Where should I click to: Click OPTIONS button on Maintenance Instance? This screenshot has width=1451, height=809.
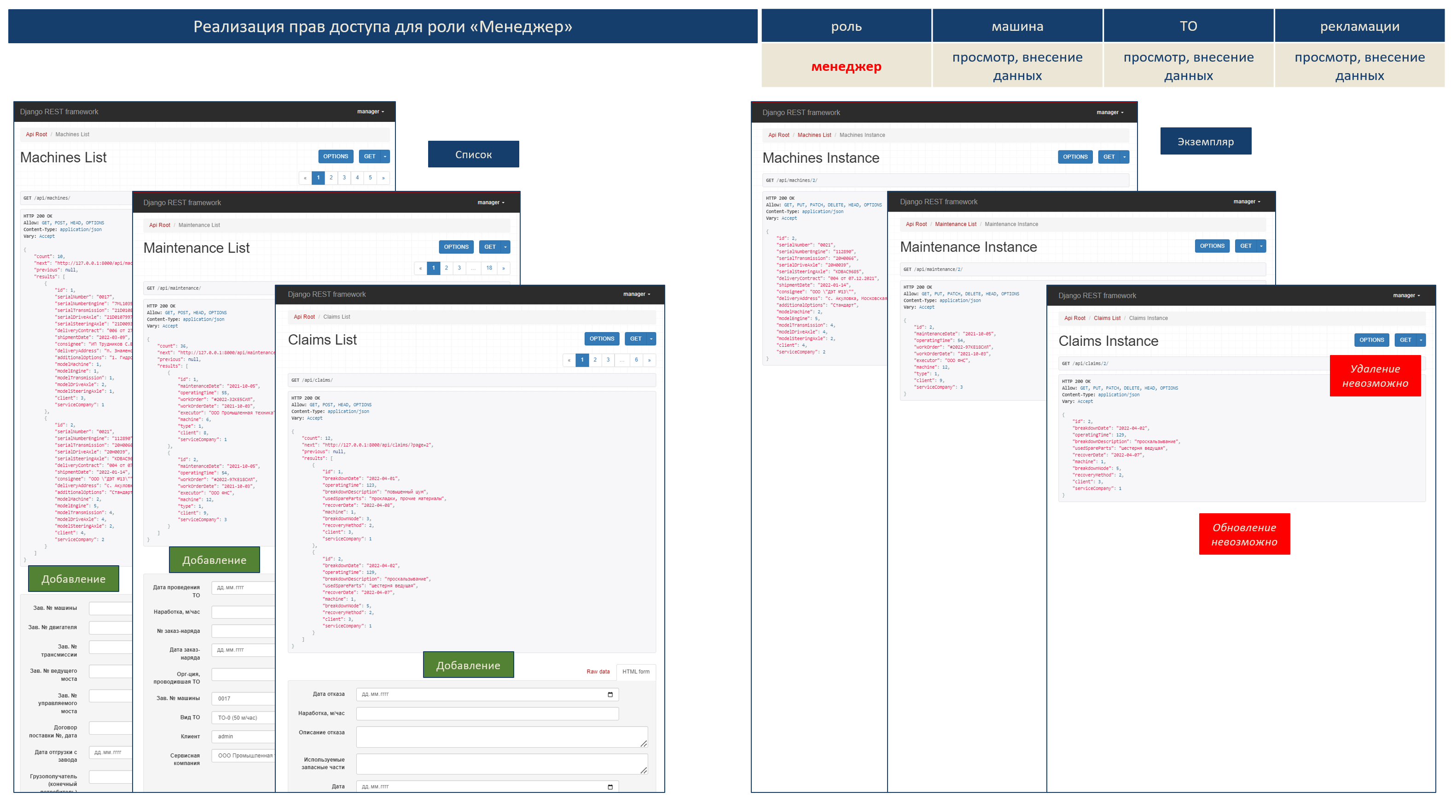coord(1212,246)
